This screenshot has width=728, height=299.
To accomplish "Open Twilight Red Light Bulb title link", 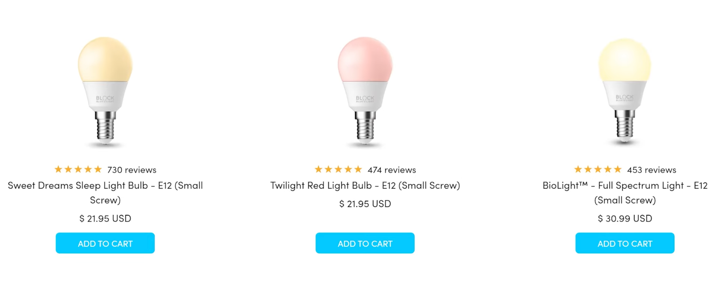I will click(365, 185).
